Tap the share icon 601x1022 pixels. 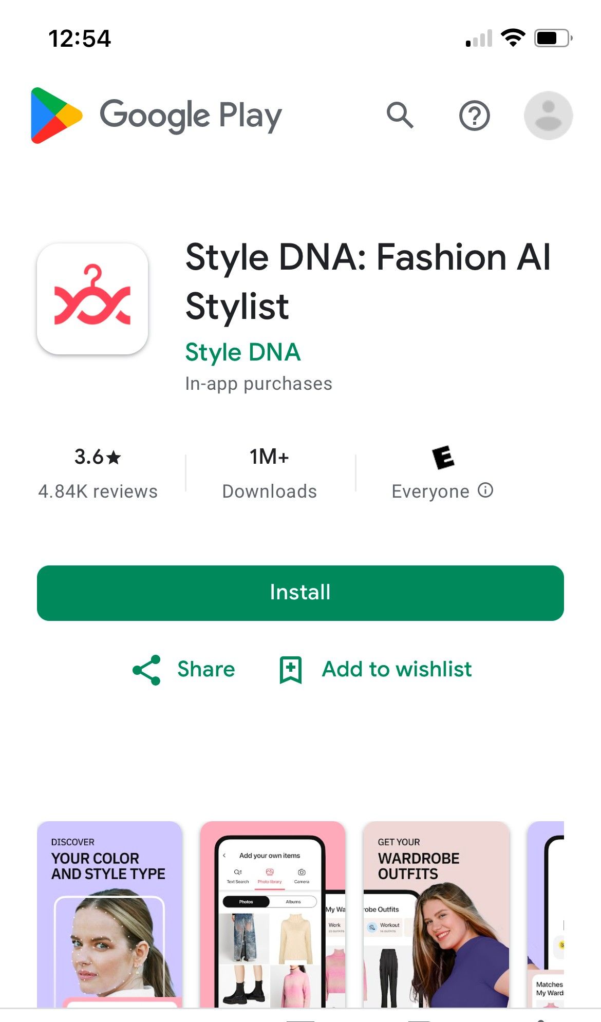coord(146,670)
